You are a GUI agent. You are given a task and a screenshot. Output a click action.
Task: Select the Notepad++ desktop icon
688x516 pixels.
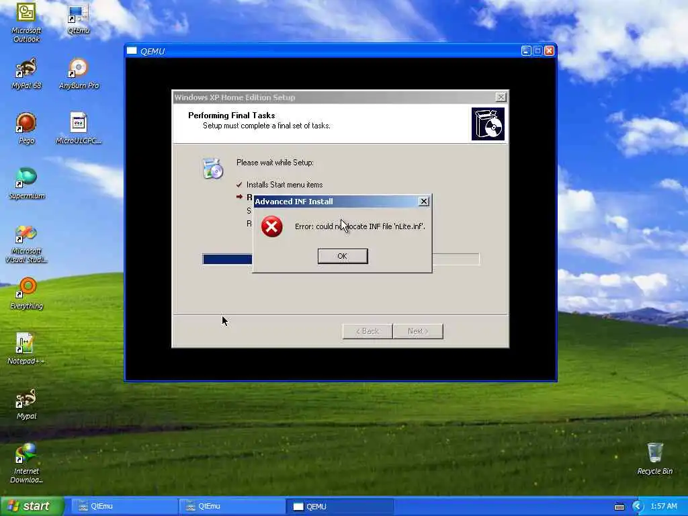coord(26,349)
